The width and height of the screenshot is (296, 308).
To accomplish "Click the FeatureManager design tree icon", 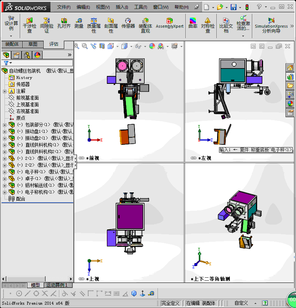I will [x=6, y=55].
